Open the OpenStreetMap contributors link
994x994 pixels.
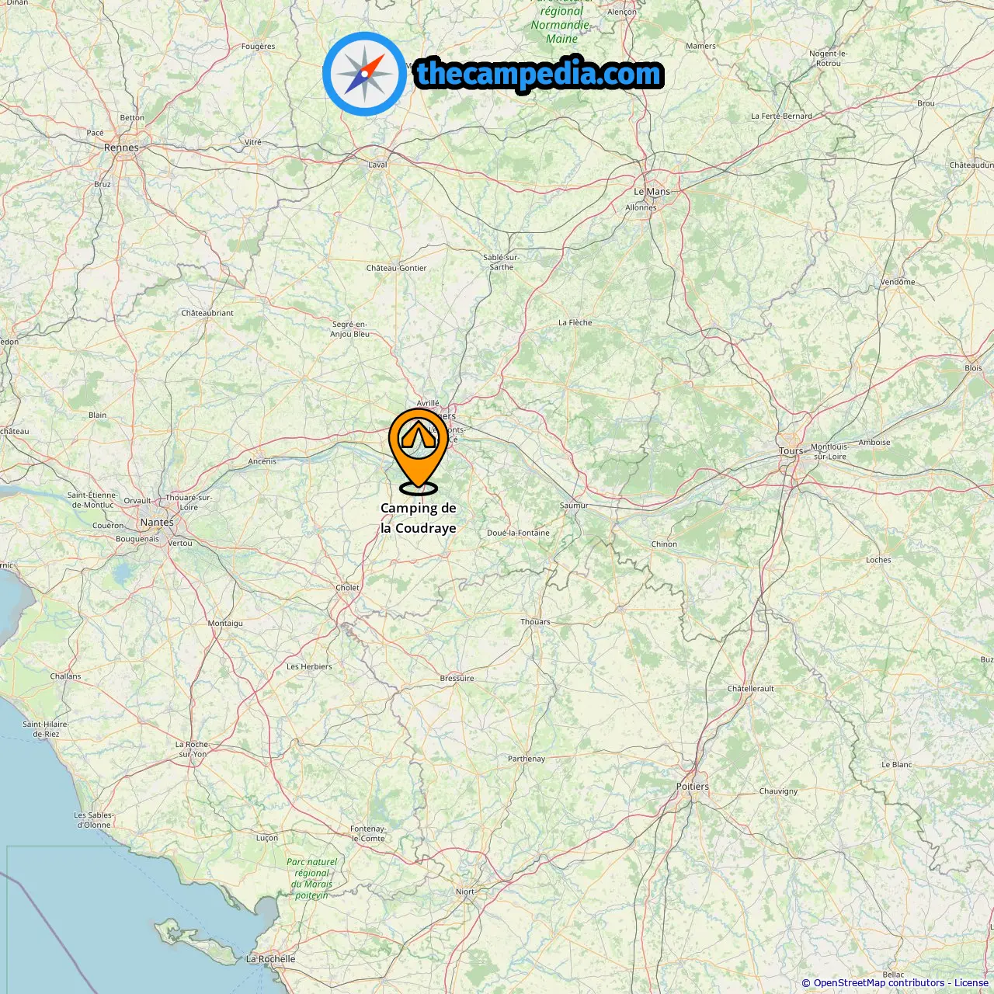tap(879, 983)
